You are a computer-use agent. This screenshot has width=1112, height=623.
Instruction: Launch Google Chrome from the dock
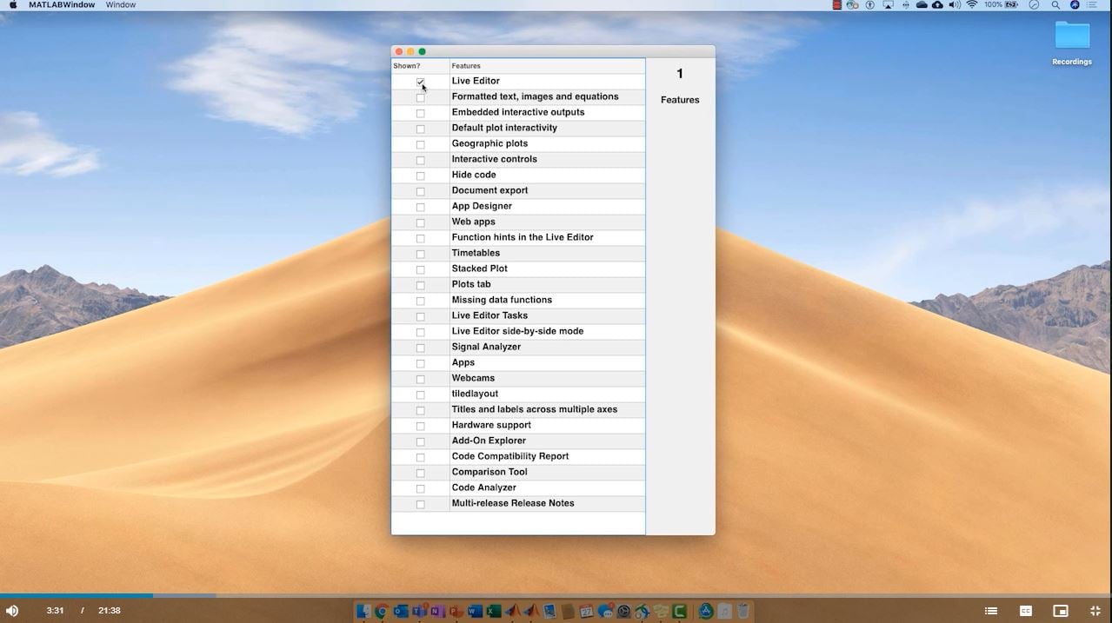382,611
